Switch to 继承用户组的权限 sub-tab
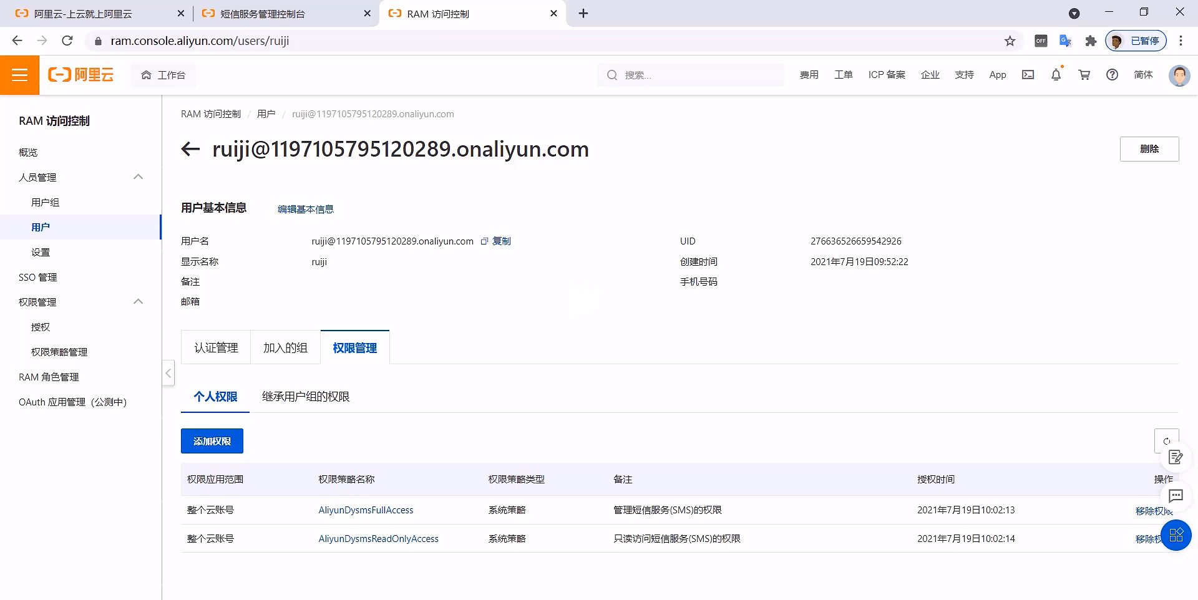This screenshot has width=1198, height=600. tap(306, 397)
